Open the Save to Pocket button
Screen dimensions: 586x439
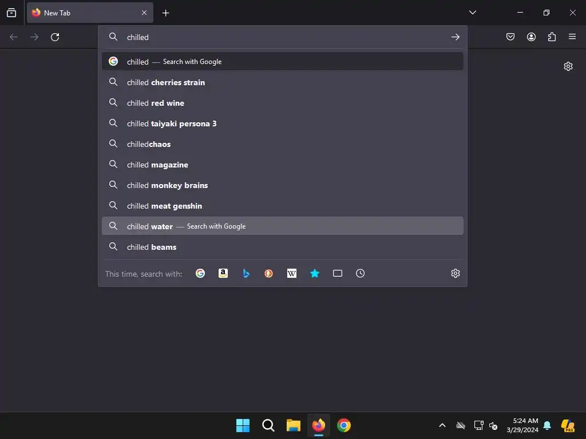[510, 37]
